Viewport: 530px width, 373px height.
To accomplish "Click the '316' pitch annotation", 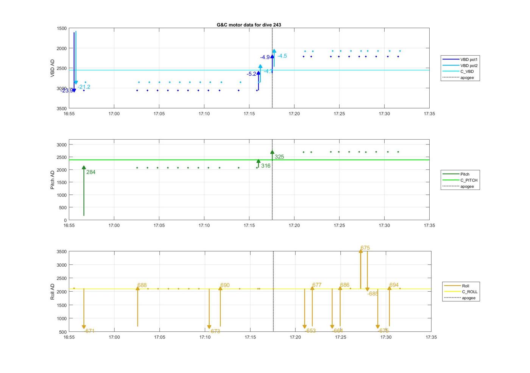I will (266, 166).
